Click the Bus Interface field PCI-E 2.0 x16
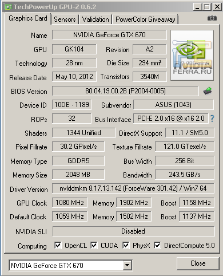This screenshot has height=276, width=223. pyautogui.click(x=171, y=119)
